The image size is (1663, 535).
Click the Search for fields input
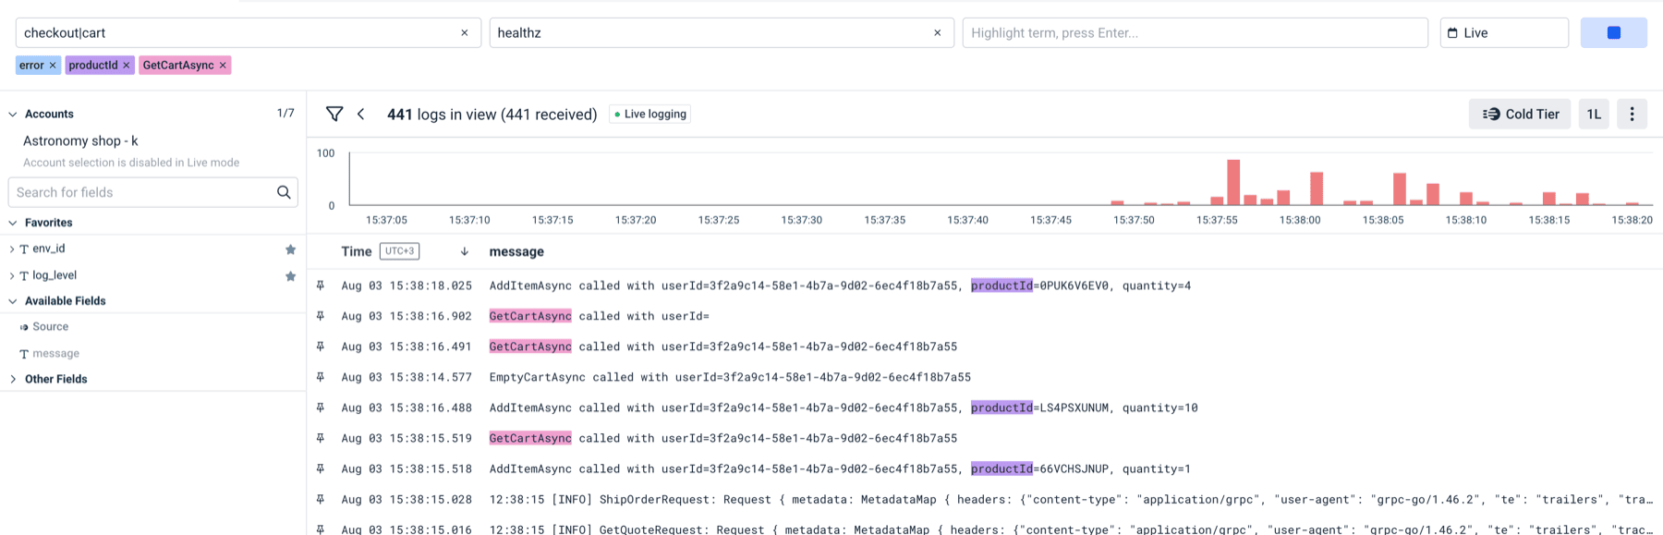point(143,192)
